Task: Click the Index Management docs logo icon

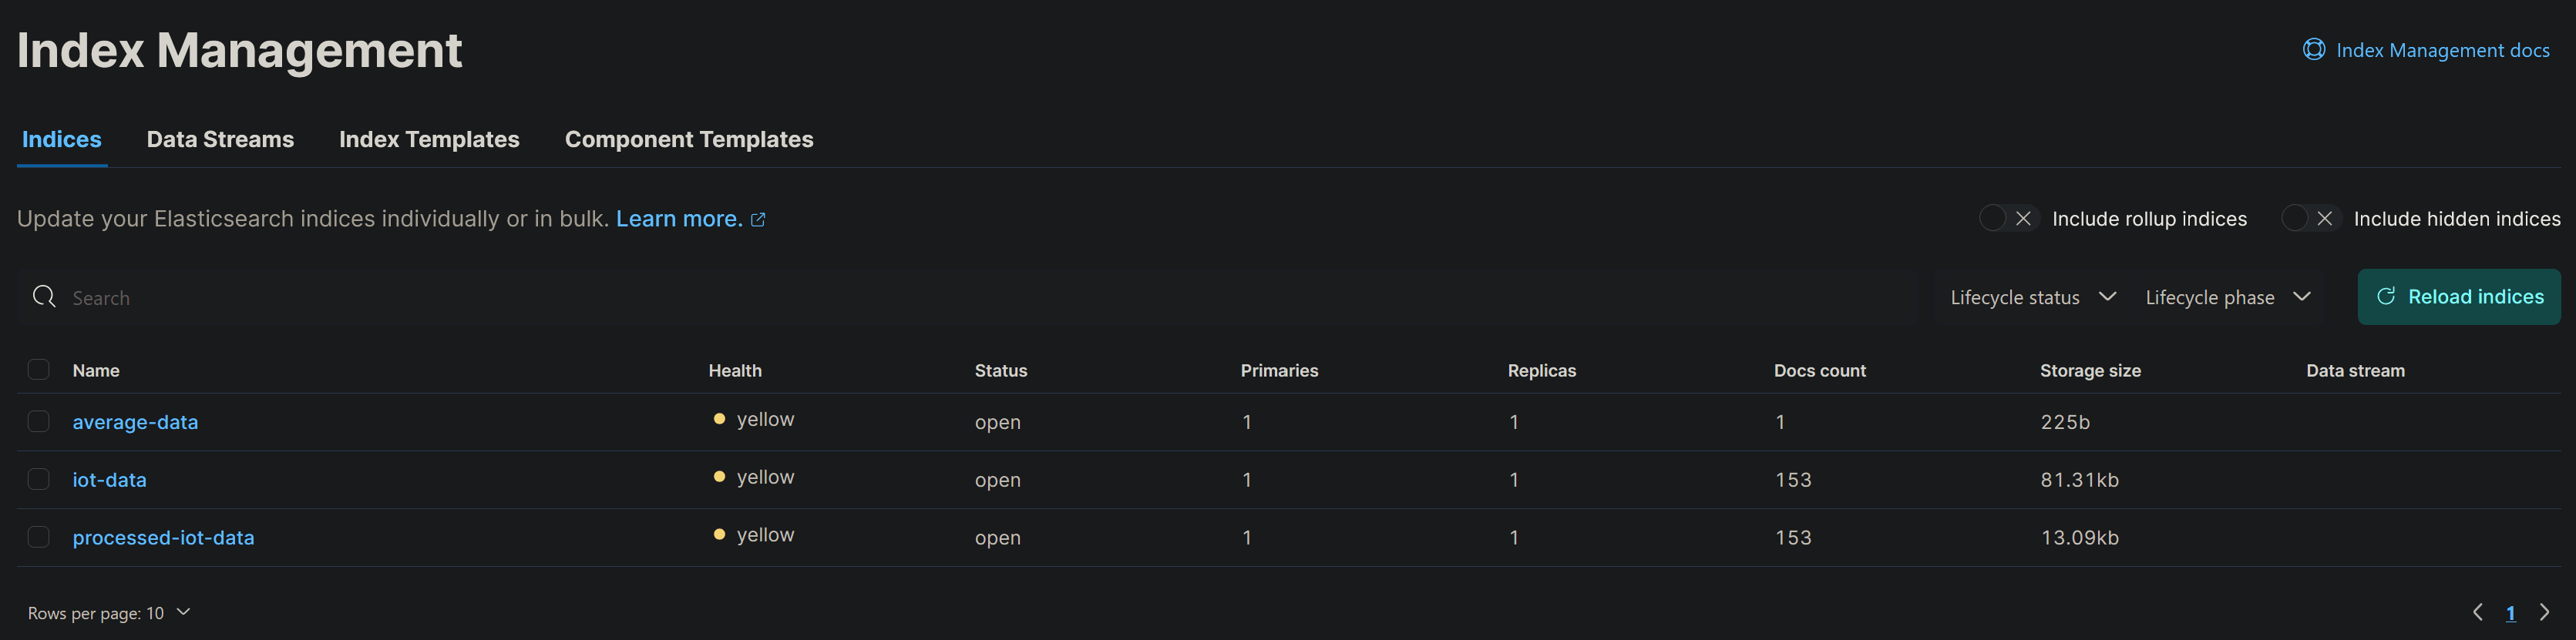Action: (2314, 48)
